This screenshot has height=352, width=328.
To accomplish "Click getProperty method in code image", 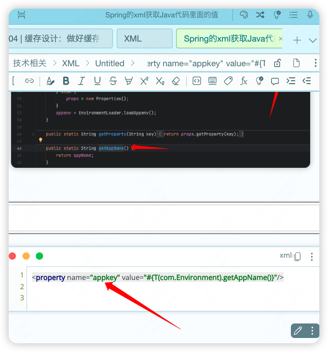I will click(x=112, y=134).
